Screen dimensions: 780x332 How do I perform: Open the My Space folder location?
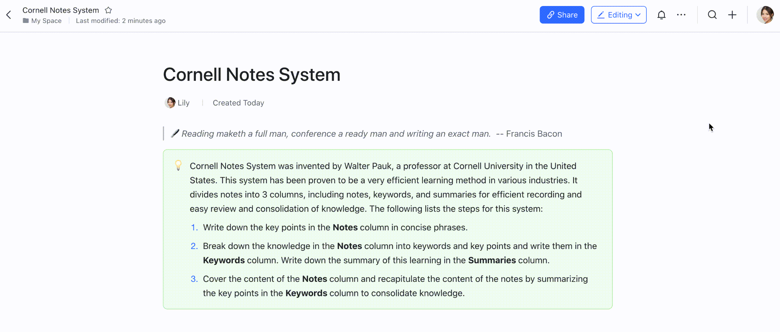[x=42, y=21]
